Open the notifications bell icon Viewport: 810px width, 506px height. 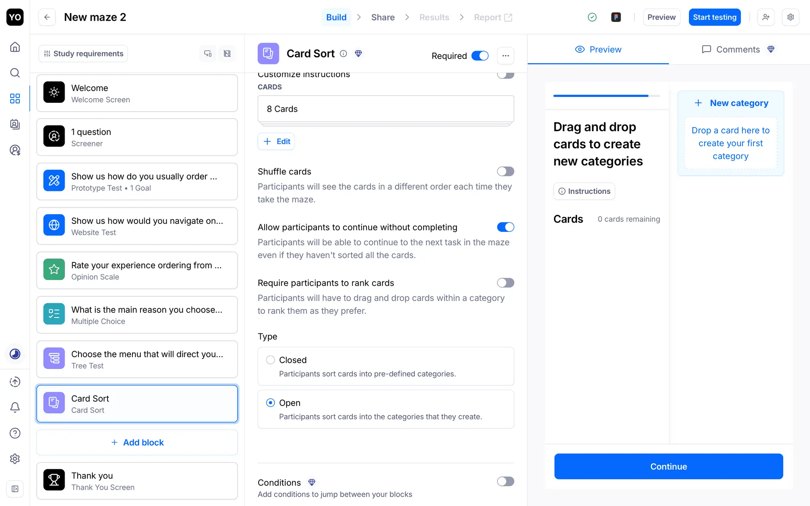15,407
